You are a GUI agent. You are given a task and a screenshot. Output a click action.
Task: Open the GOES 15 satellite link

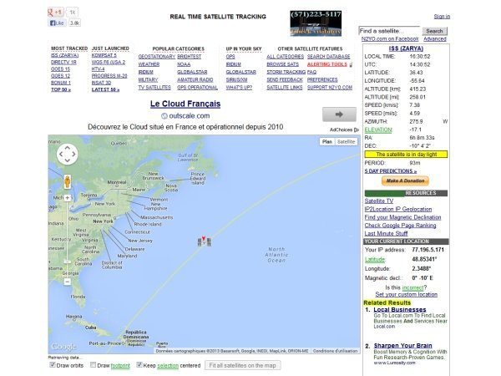tap(60, 69)
